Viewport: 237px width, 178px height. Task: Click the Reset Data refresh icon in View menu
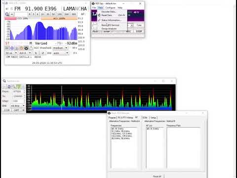99,15
